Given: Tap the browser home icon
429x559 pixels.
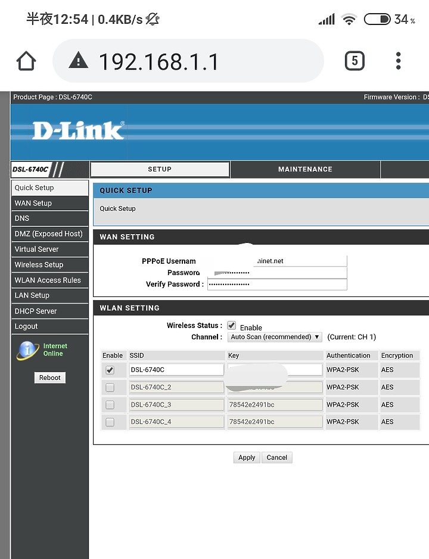Looking at the screenshot, I should 26,61.
